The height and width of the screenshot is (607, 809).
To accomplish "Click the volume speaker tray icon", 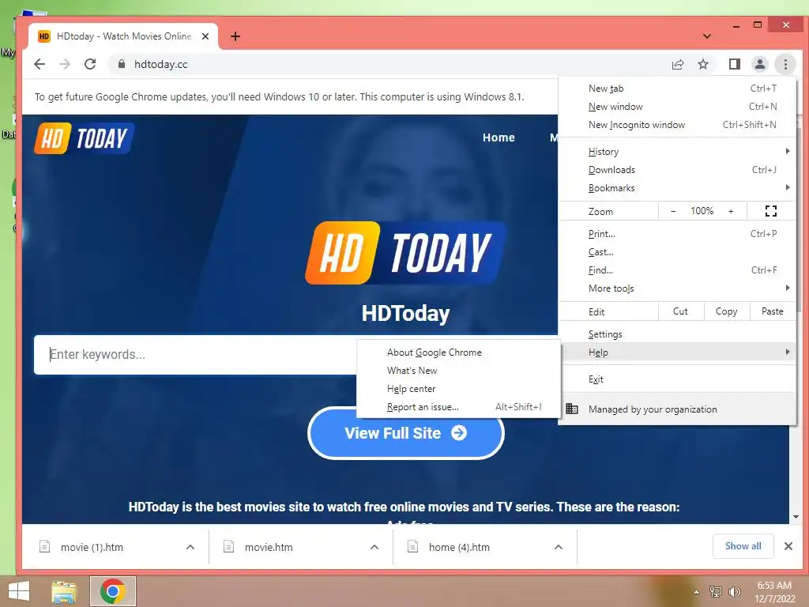I will click(734, 591).
